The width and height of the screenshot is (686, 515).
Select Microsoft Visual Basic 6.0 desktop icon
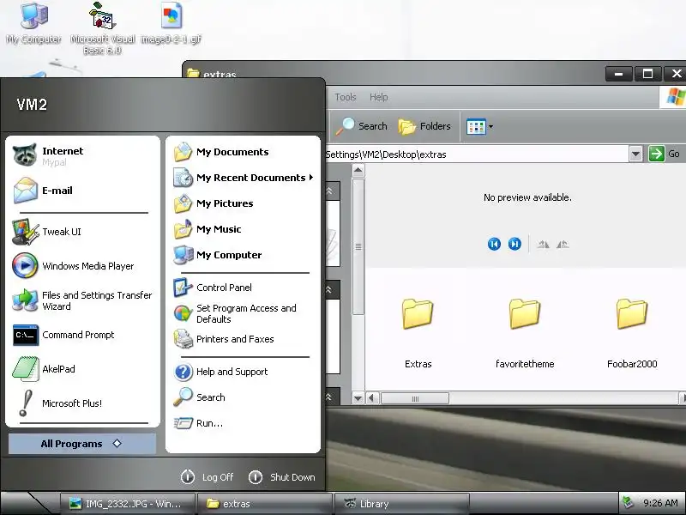[x=102, y=28]
